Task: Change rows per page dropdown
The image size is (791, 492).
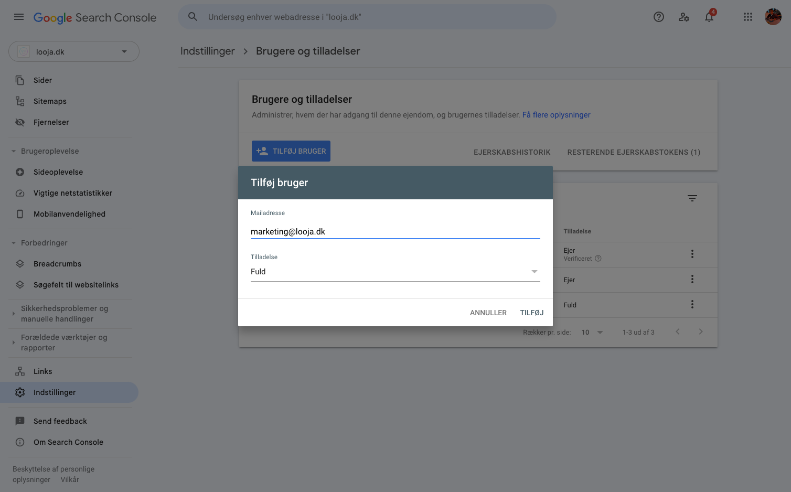Action: [593, 332]
